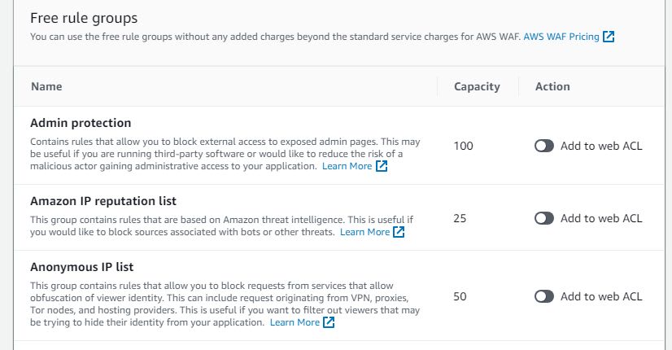Click external link icon in Admin protection description
This screenshot has height=350, width=672.
tap(382, 166)
